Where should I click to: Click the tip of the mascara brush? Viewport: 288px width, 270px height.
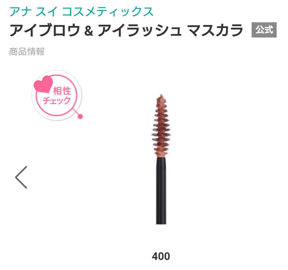coord(161,97)
